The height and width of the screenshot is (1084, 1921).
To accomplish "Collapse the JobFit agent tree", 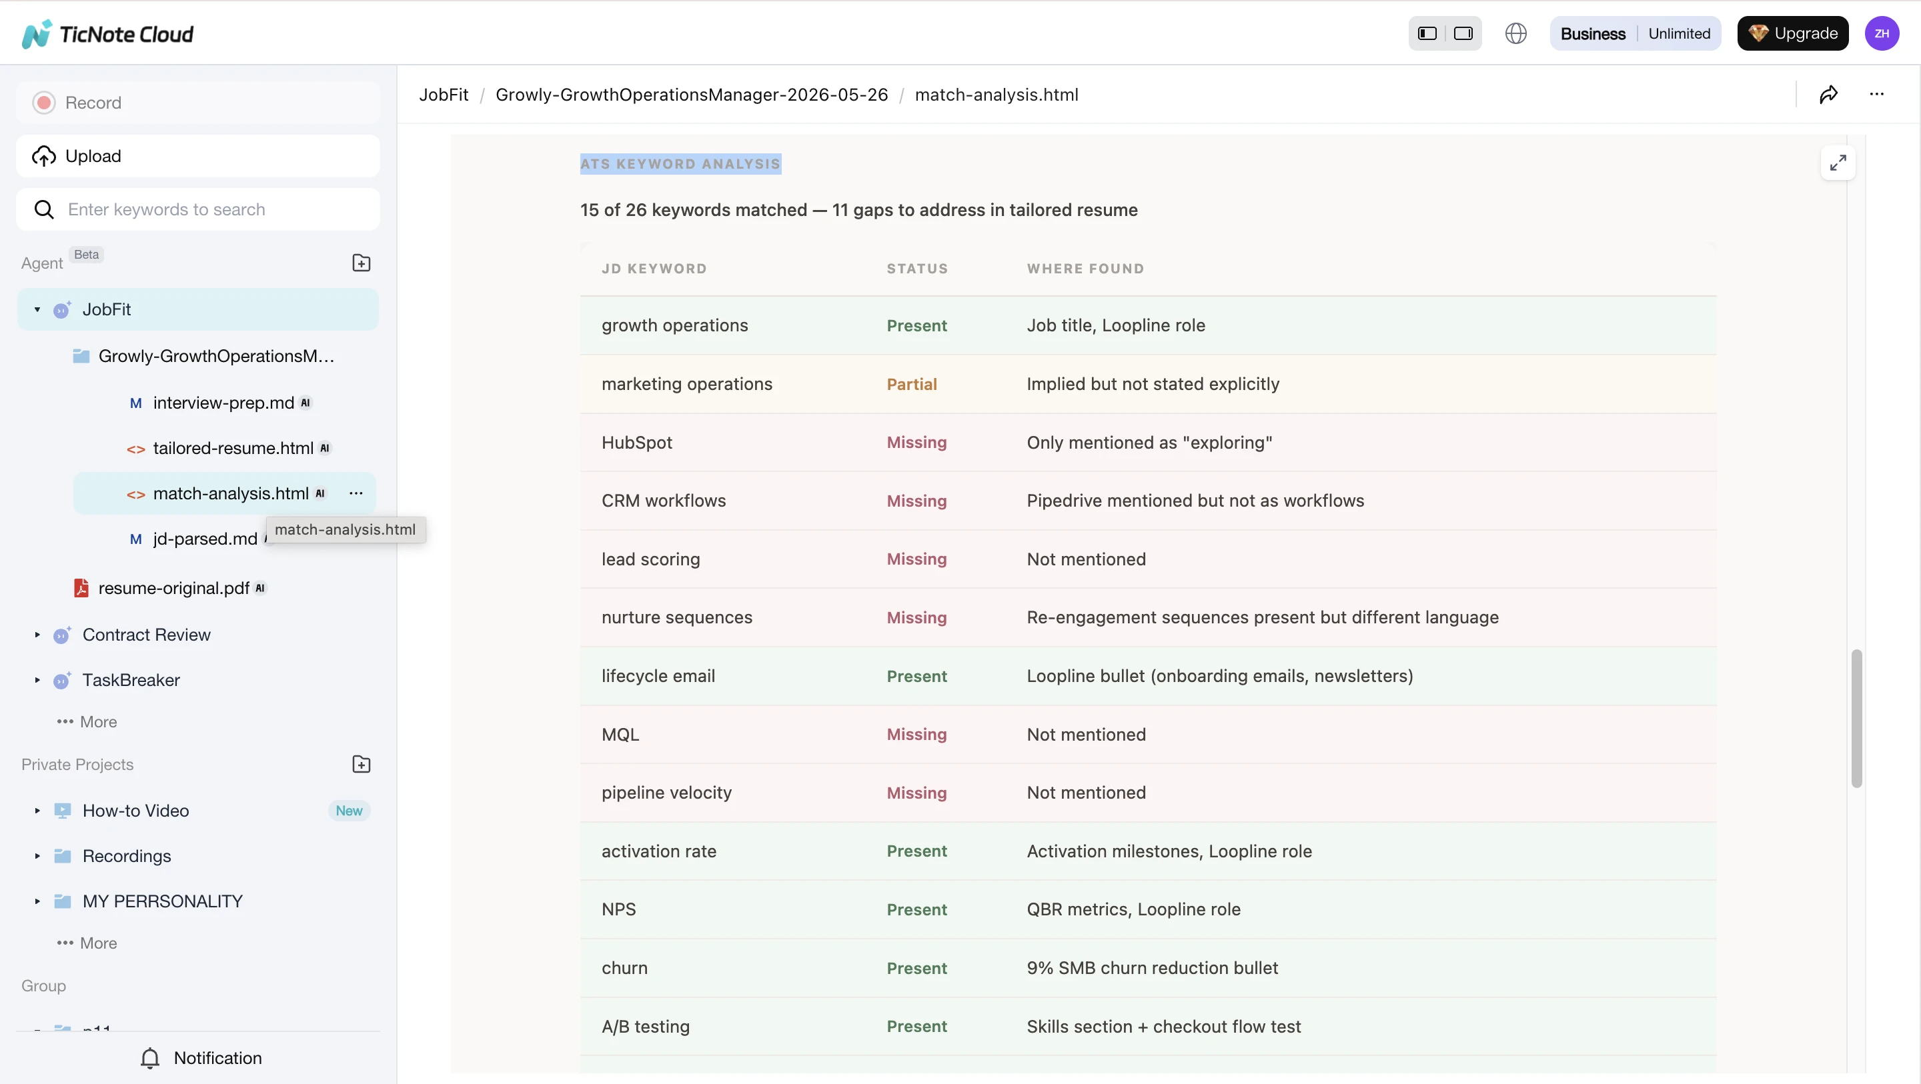I will pyautogui.click(x=37, y=309).
